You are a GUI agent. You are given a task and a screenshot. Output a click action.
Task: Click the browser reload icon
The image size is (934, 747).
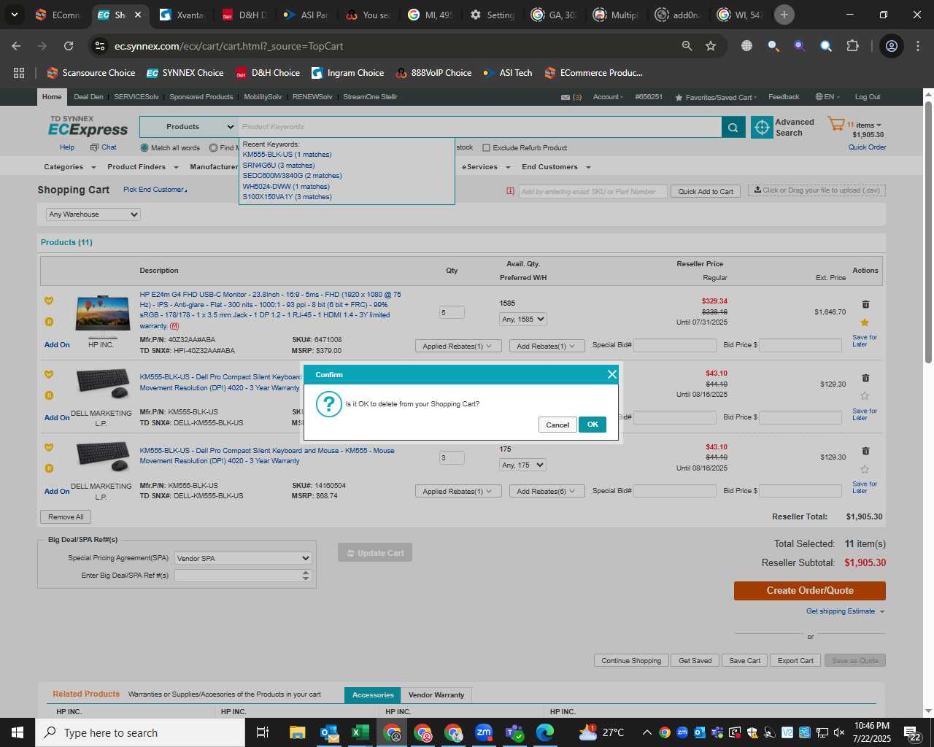[69, 46]
